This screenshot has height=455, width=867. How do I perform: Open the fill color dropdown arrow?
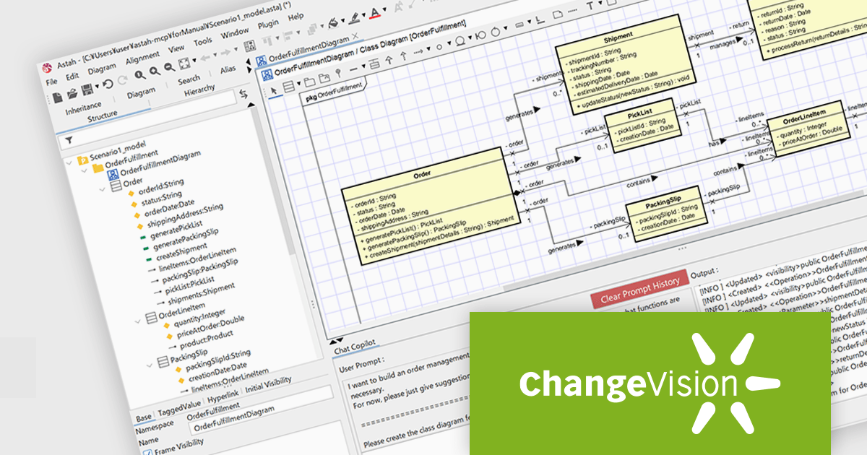click(x=342, y=21)
